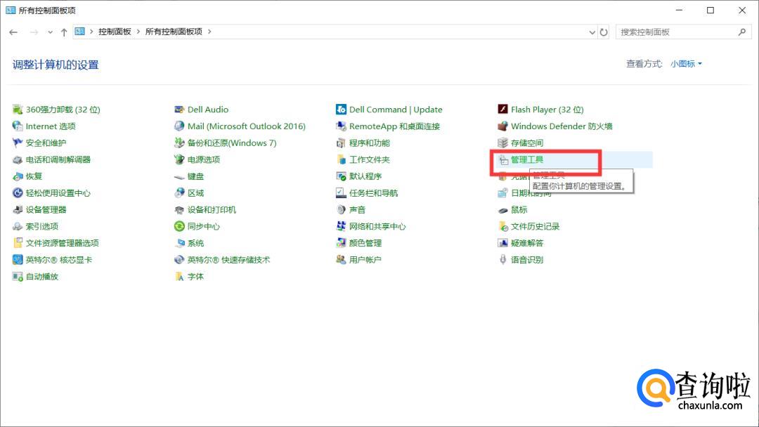Open 存储空间 link
This screenshot has height=427, width=759.
click(527, 143)
